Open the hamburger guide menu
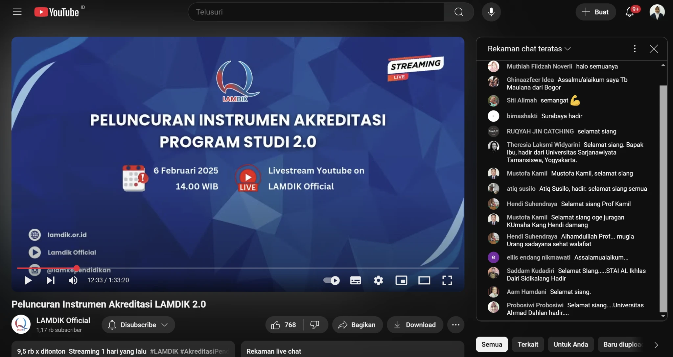Viewport: 673px width, 357px height. [x=17, y=12]
